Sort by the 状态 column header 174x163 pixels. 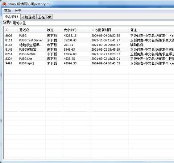(54, 30)
